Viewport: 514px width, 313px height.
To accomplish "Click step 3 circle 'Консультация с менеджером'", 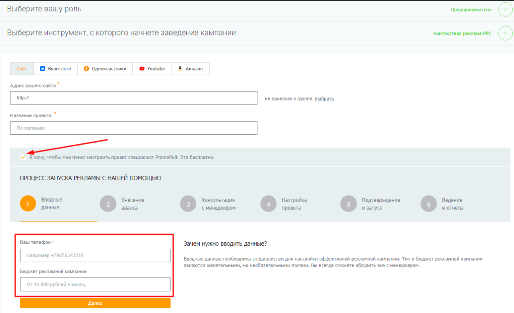I will pyautogui.click(x=188, y=204).
